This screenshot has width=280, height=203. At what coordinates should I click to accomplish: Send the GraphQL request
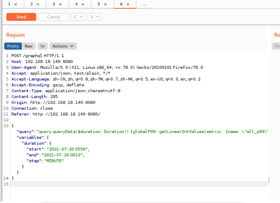tap(21, 17)
